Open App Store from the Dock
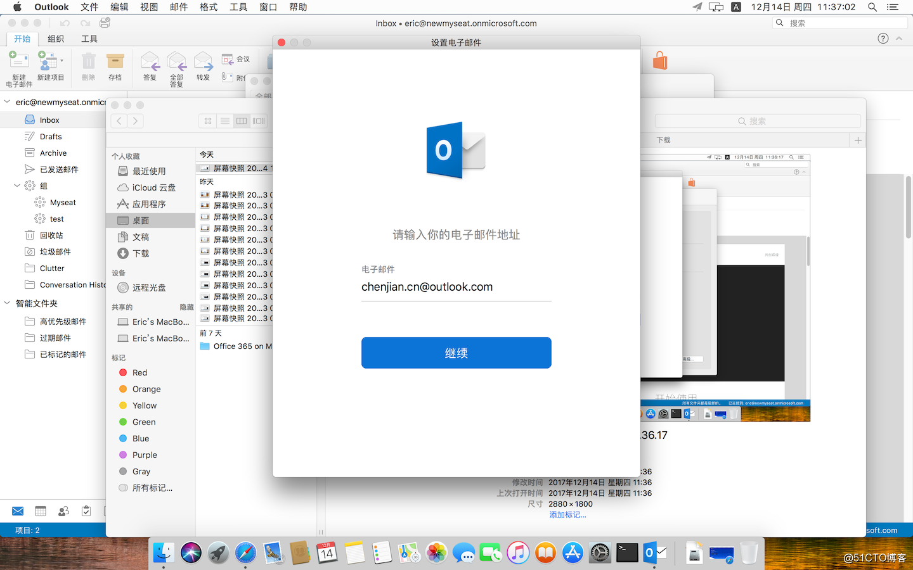 pos(573,553)
